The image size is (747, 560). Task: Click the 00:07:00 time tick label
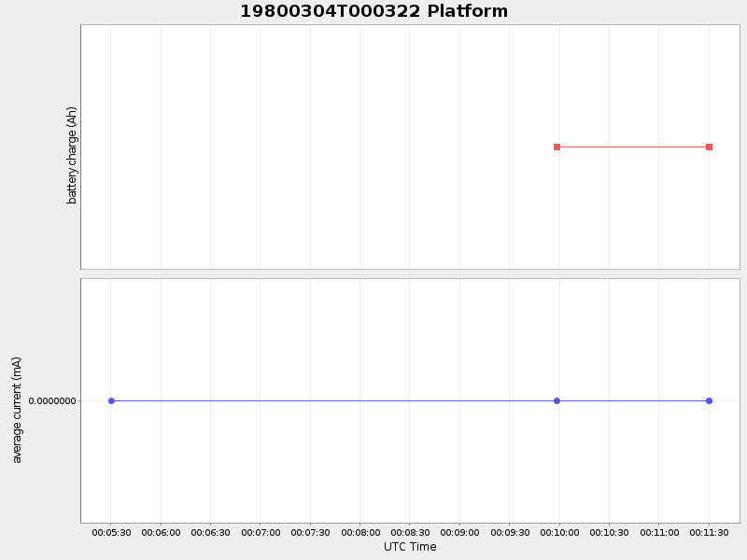pyautogui.click(x=261, y=532)
